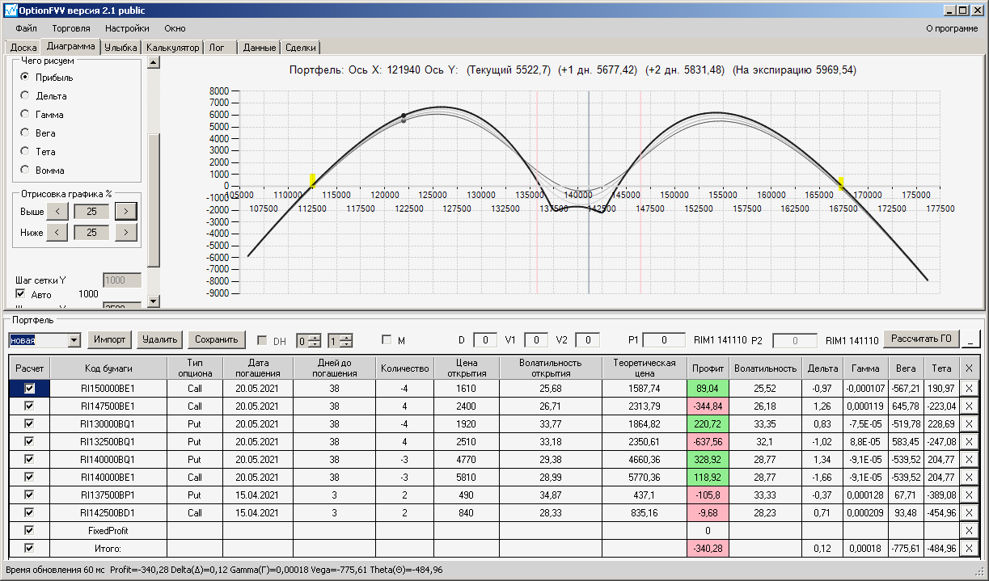Increase the first DH spinner value

315,337
